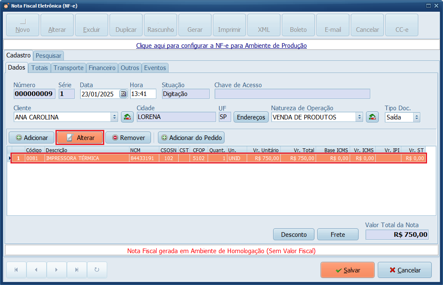Click the refresh record icon

97,270
